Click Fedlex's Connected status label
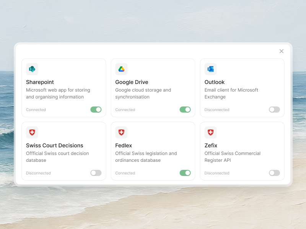The width and height of the screenshot is (306, 229). (125, 173)
